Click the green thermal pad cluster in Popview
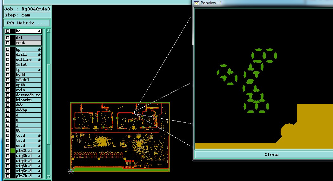This screenshot has height=181, width=333. [247, 81]
